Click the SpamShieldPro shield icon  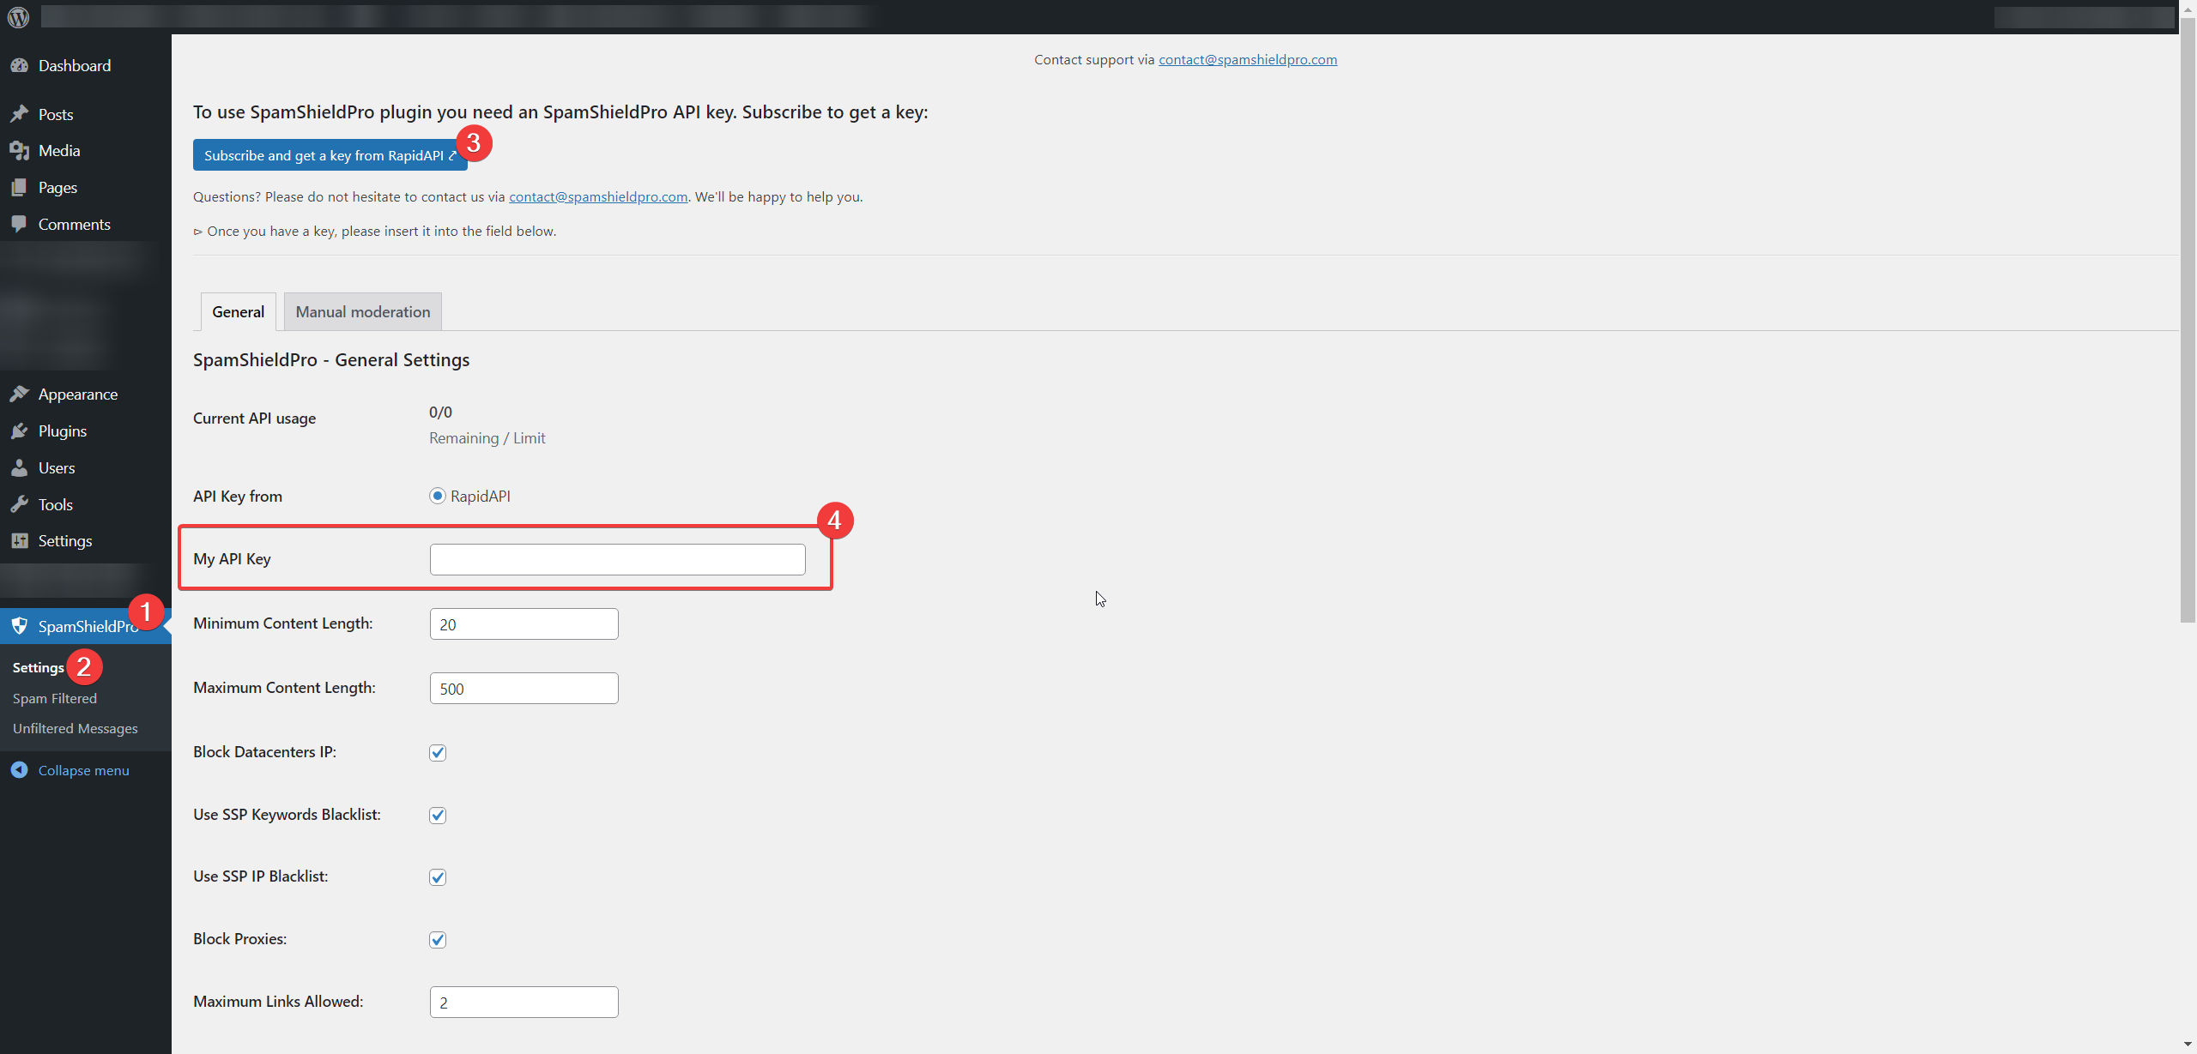click(19, 627)
